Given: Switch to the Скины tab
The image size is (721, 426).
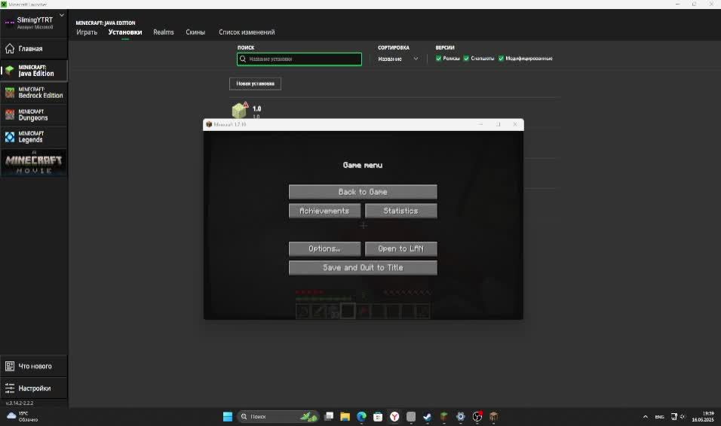Looking at the screenshot, I should 195,32.
